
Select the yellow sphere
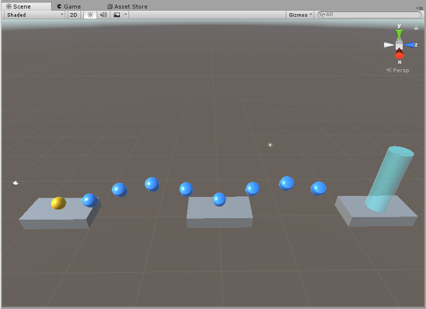[58, 203]
